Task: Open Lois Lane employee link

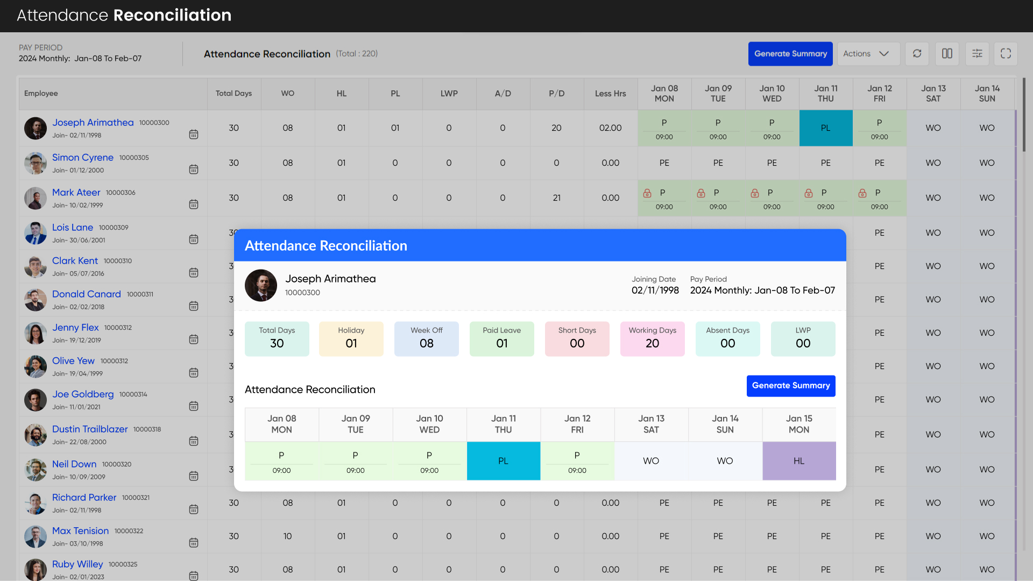Action: click(73, 228)
